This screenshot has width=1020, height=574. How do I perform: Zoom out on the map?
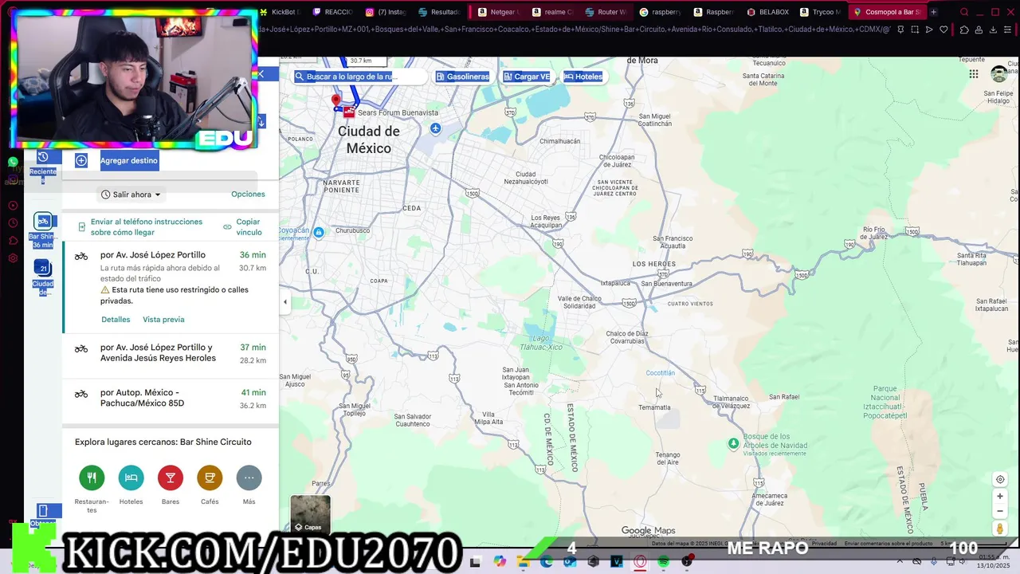pos(1000,510)
